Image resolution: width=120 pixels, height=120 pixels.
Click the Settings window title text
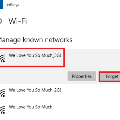(x=13, y=4)
